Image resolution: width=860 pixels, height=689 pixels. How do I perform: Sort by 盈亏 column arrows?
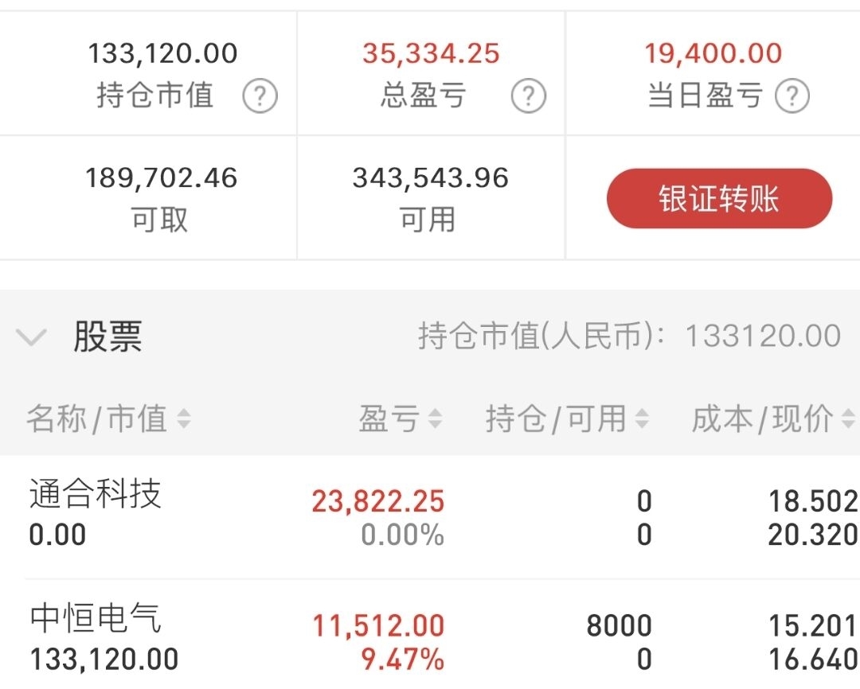[x=435, y=418]
